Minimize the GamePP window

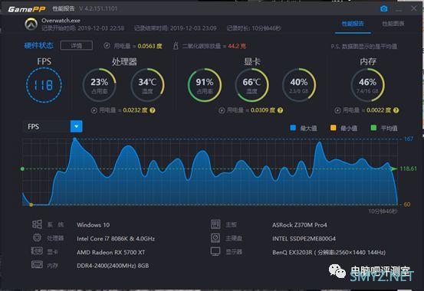click(x=399, y=9)
